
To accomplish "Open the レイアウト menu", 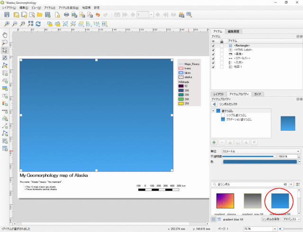I will point(9,8).
